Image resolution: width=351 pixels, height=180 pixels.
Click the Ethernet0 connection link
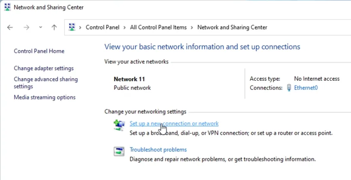tap(306, 88)
